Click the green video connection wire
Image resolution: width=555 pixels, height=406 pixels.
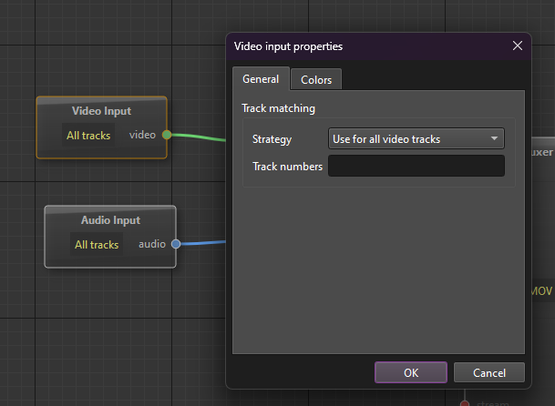click(199, 137)
